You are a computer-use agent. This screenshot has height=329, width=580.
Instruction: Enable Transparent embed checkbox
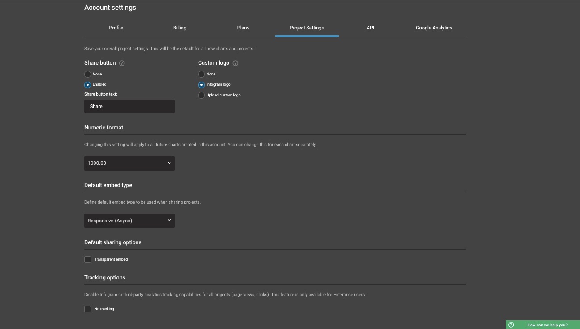(88, 259)
